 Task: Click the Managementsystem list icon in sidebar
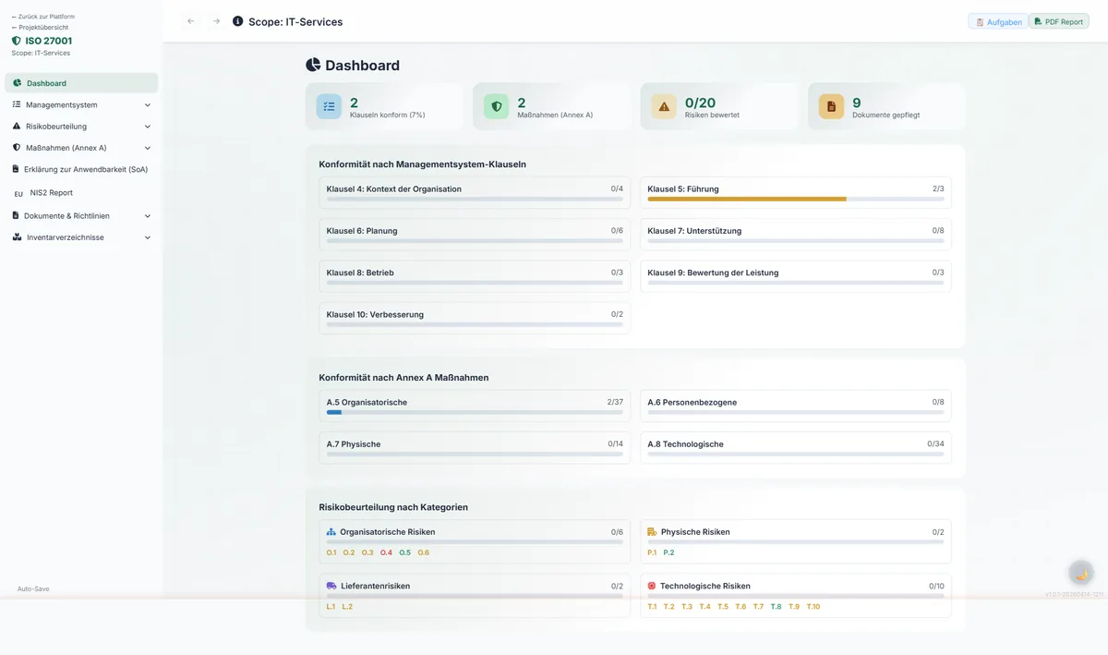pos(17,104)
